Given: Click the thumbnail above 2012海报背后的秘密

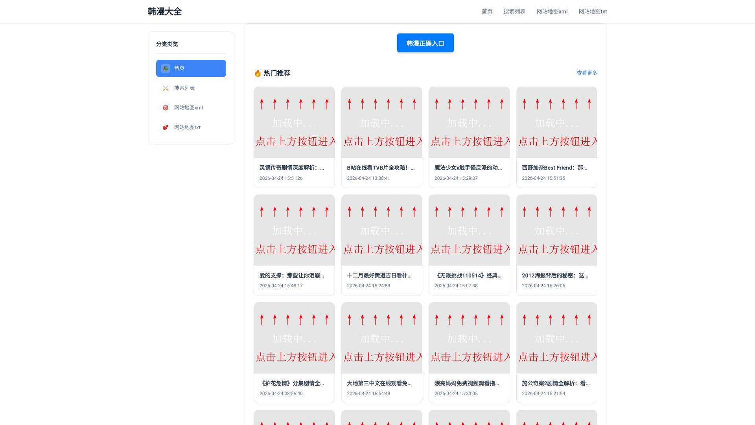Looking at the screenshot, I should click(557, 230).
